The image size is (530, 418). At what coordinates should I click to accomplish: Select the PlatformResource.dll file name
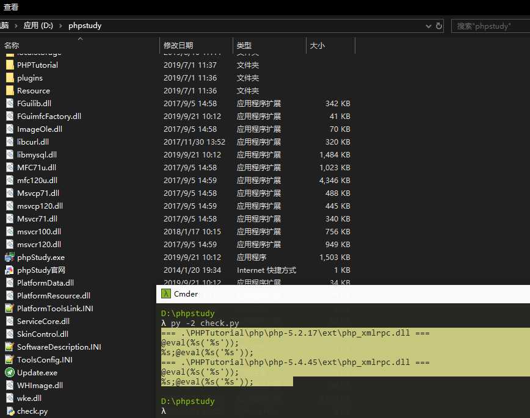tap(54, 296)
